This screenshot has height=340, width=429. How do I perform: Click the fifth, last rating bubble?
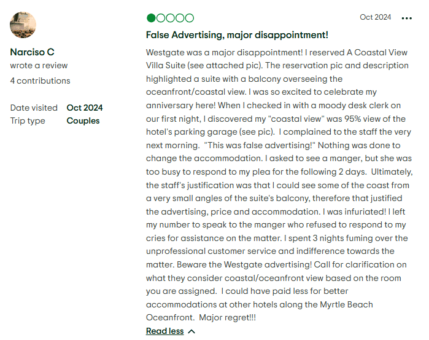pyautogui.click(x=189, y=18)
